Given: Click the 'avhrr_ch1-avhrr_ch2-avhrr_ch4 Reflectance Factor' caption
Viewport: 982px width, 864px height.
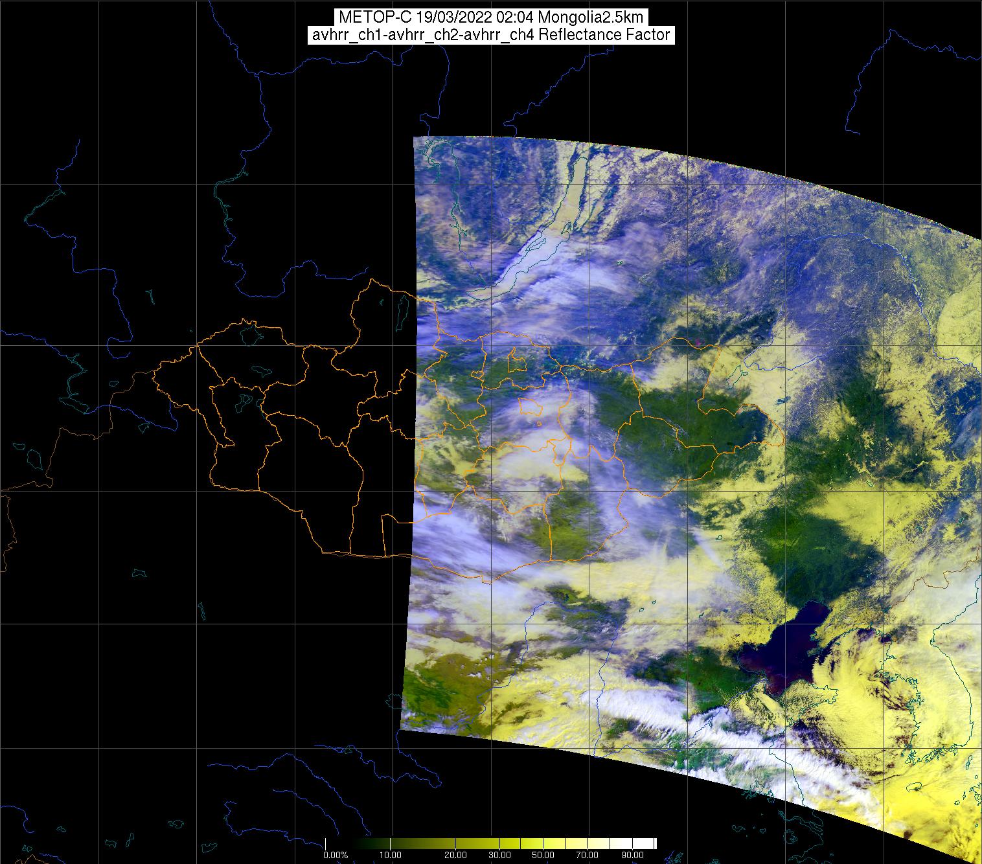Looking at the screenshot, I should coord(491,35).
